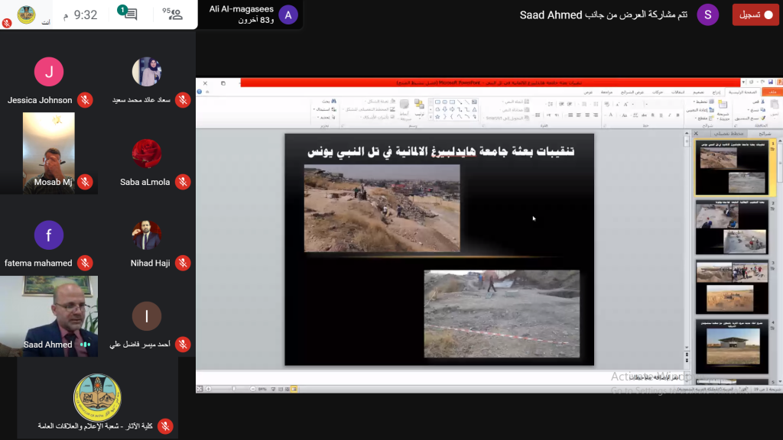Screen dimensions: 783x440
Task: Select first slide thumbnail in slide panel
Action: click(732, 169)
